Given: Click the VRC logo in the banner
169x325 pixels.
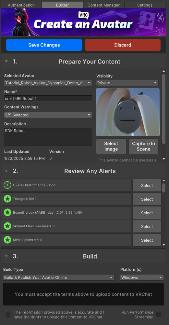Looking at the screenshot, I should pyautogui.click(x=83, y=15).
